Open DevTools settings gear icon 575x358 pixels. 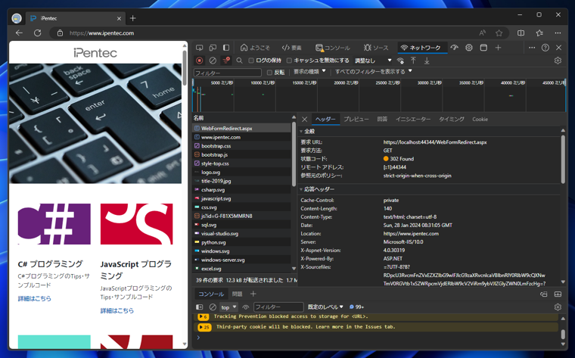[x=468, y=48]
